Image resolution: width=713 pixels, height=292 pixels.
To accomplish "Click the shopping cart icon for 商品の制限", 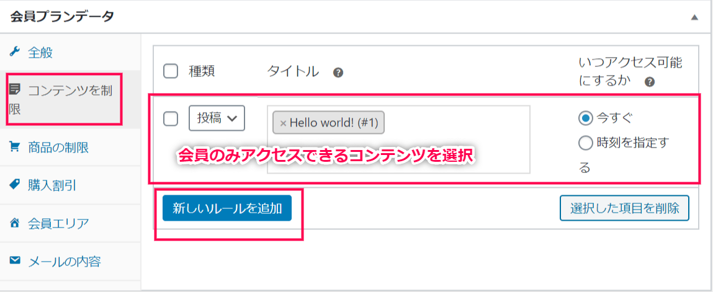I will coord(15,147).
